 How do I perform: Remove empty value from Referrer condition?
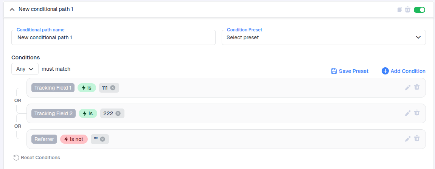pos(103,139)
